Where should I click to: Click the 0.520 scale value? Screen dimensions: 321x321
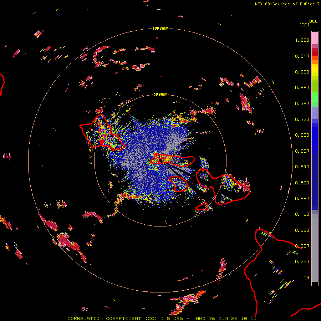coord(302,183)
